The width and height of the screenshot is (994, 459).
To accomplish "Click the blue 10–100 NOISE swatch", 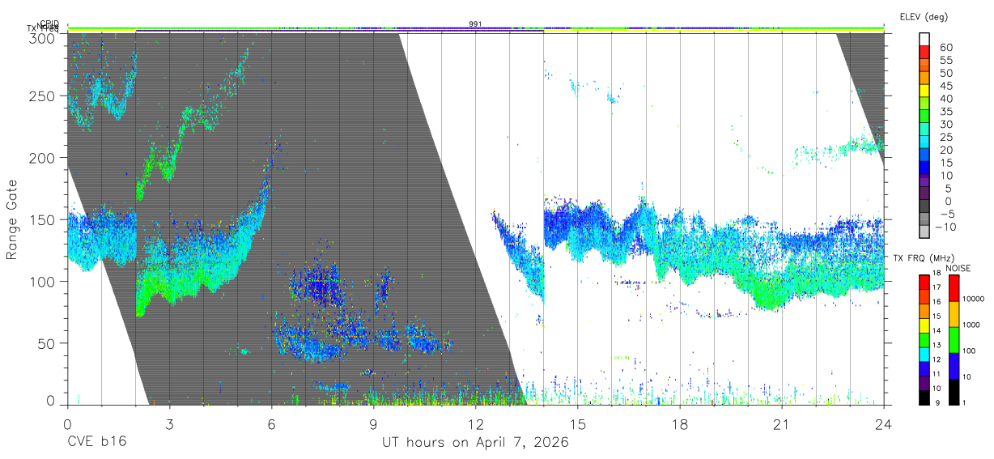I will pyautogui.click(x=954, y=366).
